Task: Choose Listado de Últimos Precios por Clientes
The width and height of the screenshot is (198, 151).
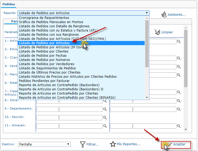Action: [x=81, y=72]
